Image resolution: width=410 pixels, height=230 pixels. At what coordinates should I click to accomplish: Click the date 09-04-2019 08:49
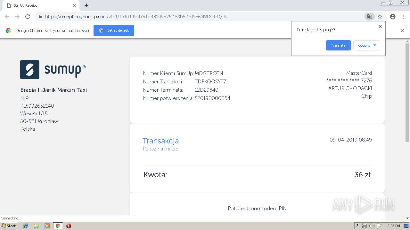click(351, 140)
